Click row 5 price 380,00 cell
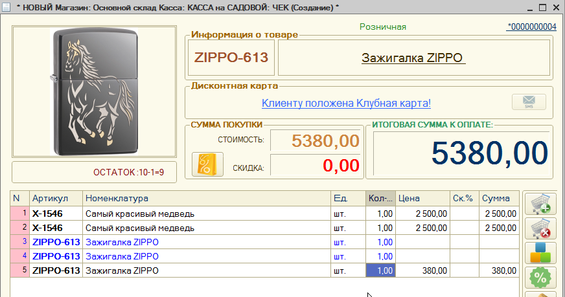The width and height of the screenshot is (565, 297). [422, 270]
